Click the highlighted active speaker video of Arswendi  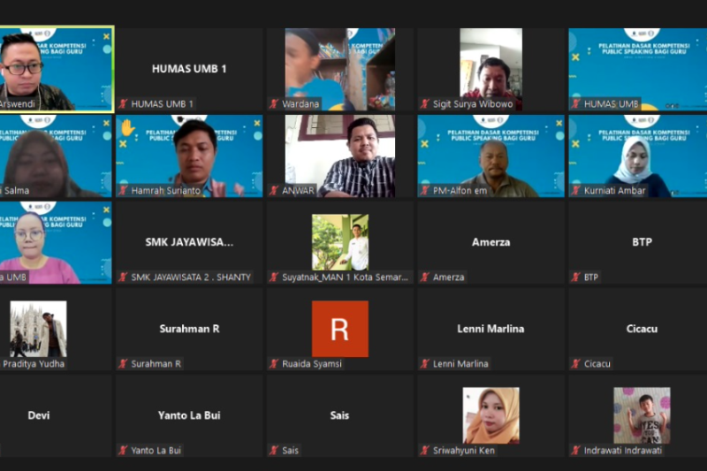point(56,68)
